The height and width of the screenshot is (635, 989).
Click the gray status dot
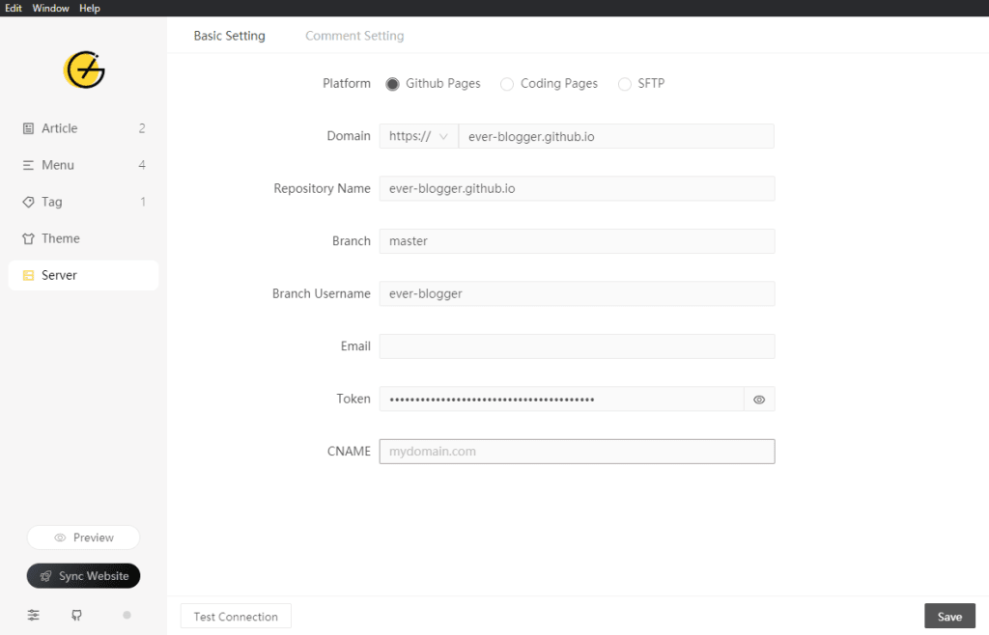pos(127,615)
